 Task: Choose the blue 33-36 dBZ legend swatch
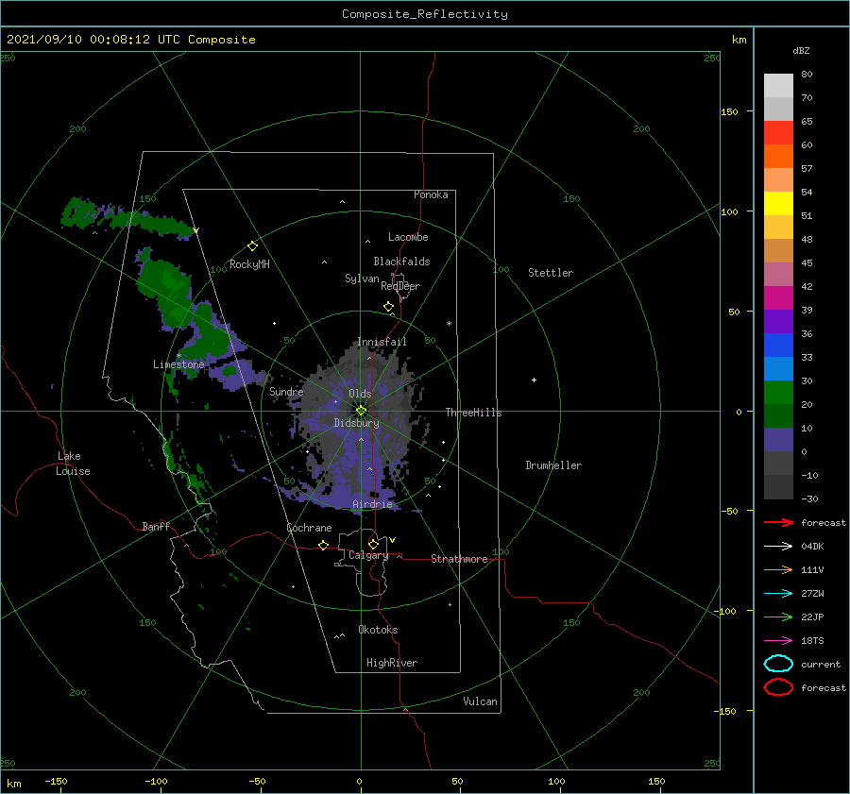pos(778,346)
